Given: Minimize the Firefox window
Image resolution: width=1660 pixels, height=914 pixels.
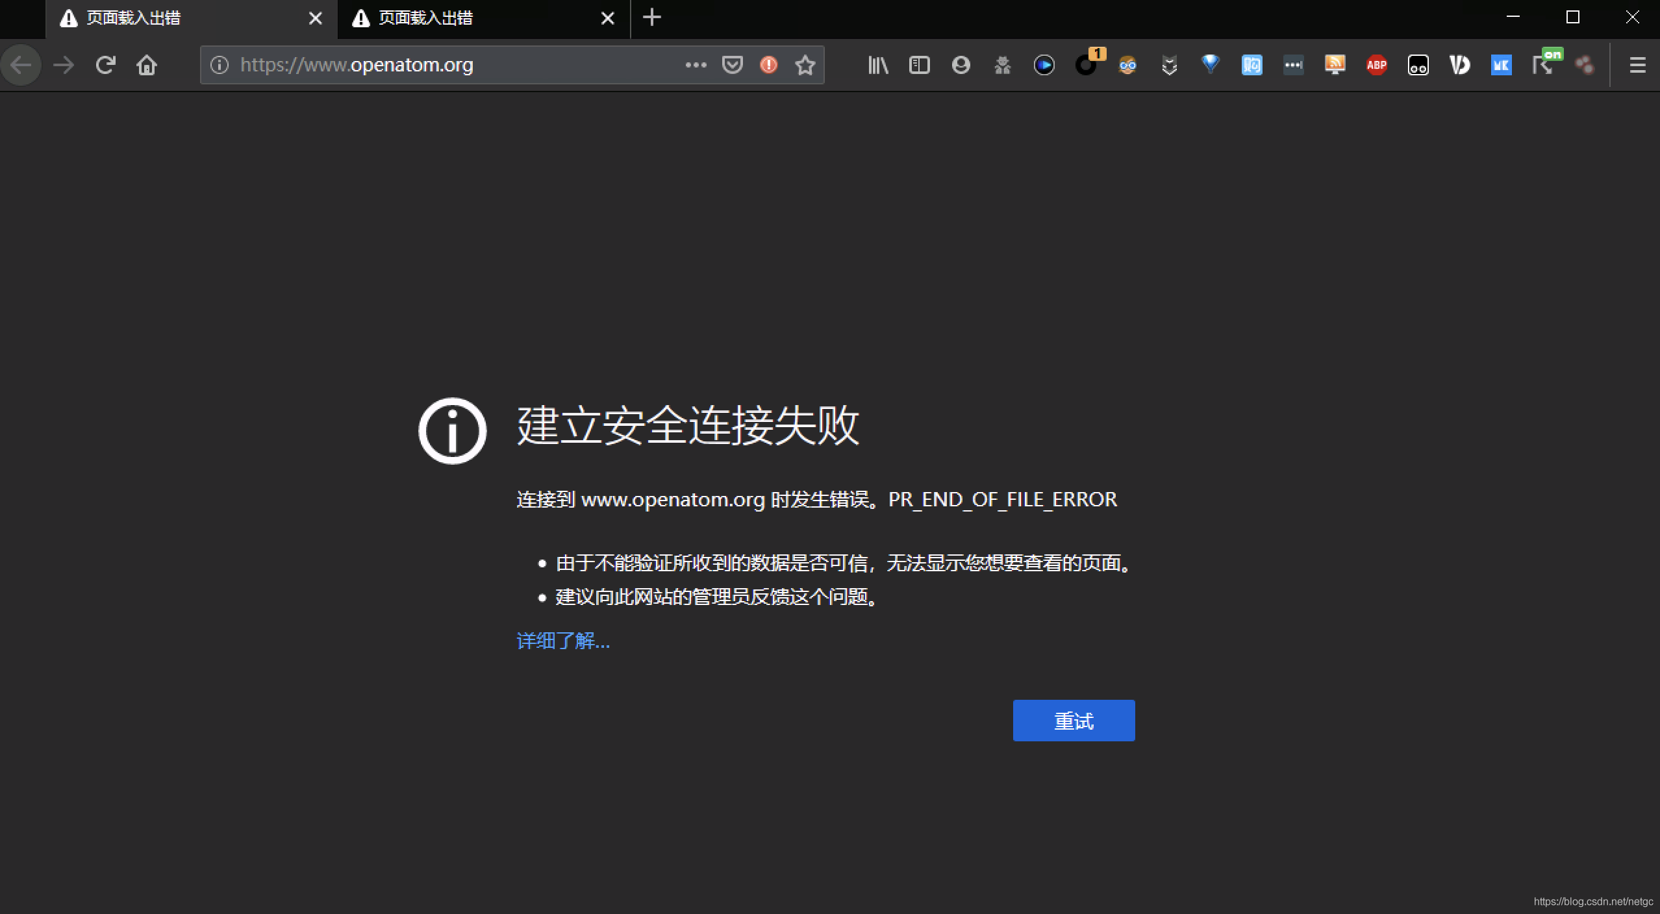Looking at the screenshot, I should (x=1513, y=18).
